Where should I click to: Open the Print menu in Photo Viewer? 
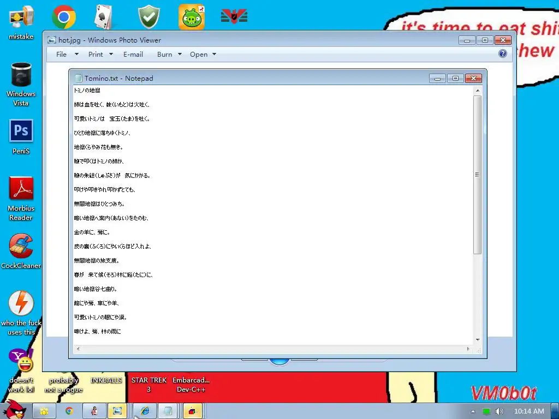pos(96,54)
